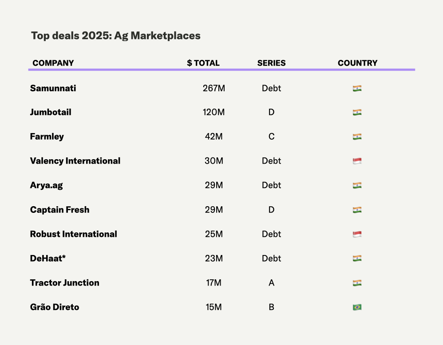Image resolution: width=443 pixels, height=345 pixels.
Task: Click the India flag next to Farmley
Action: (x=357, y=137)
